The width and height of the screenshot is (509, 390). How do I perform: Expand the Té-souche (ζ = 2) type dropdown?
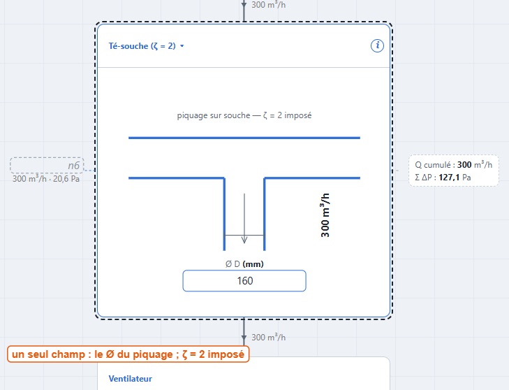(x=147, y=46)
